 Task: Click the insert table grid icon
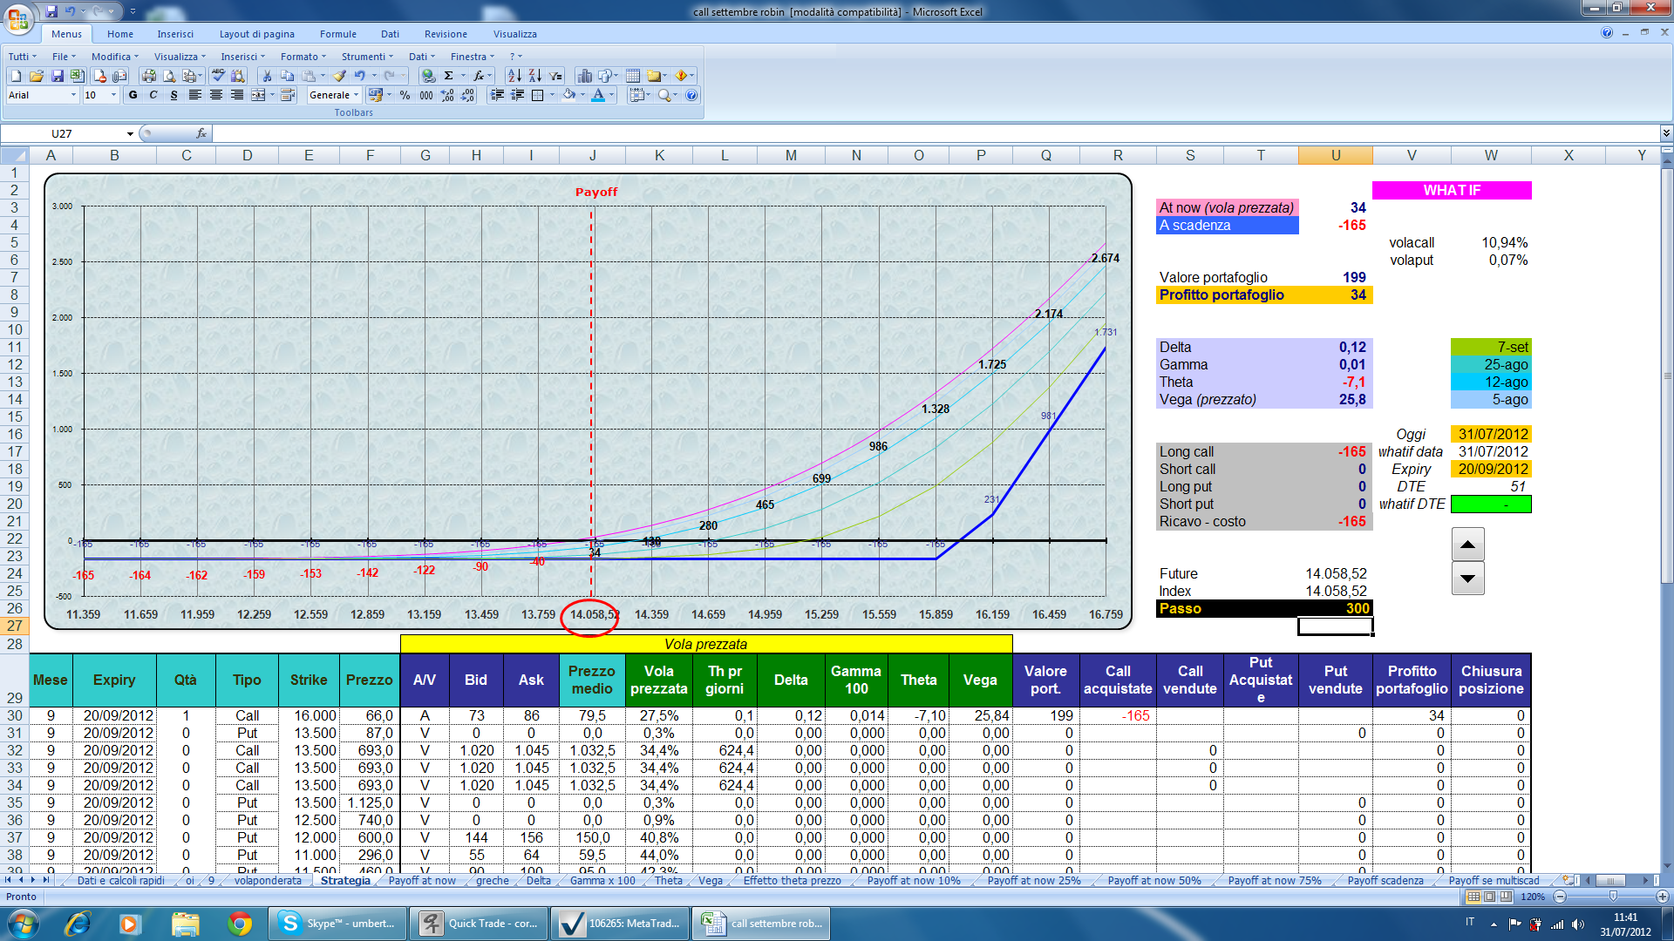pyautogui.click(x=633, y=77)
